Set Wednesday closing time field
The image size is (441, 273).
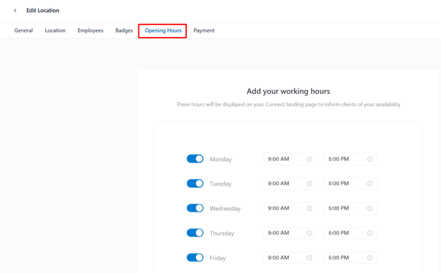pos(350,208)
